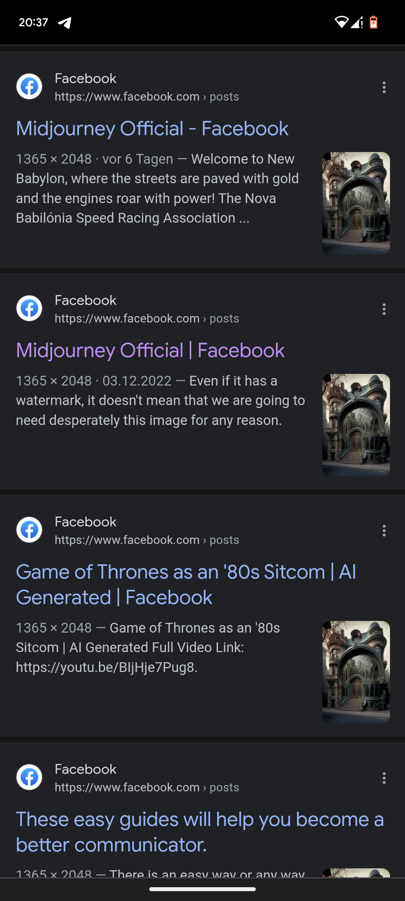The image size is (405, 901).
Task: Tap Facebook favicon above communicator guides result
Action: [x=29, y=777]
